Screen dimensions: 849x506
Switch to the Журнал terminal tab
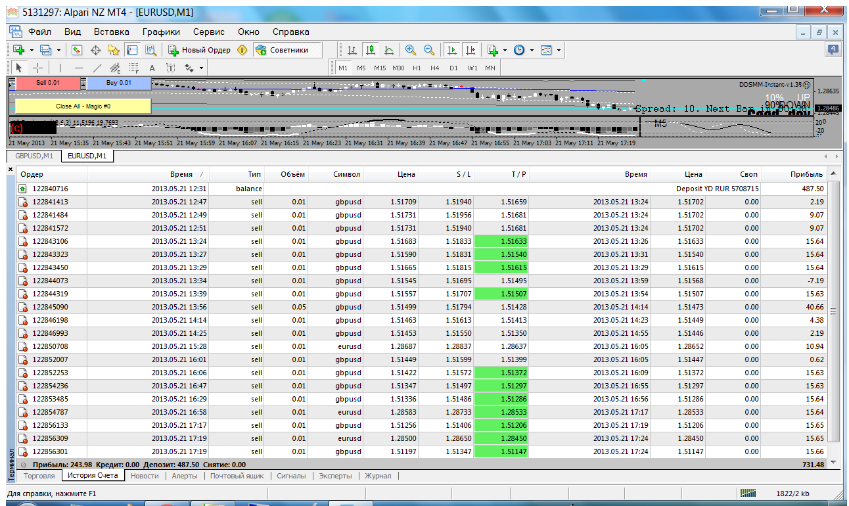[x=378, y=476]
